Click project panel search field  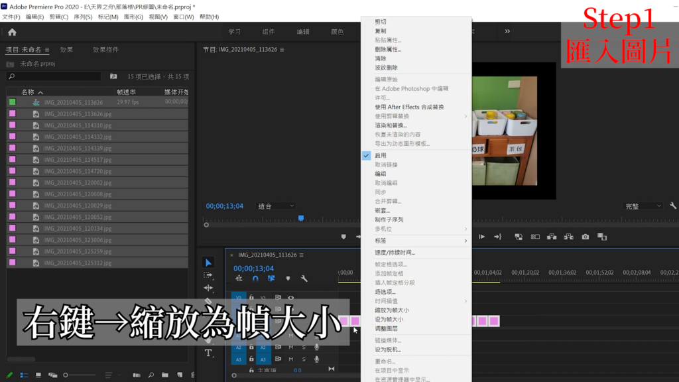54,77
